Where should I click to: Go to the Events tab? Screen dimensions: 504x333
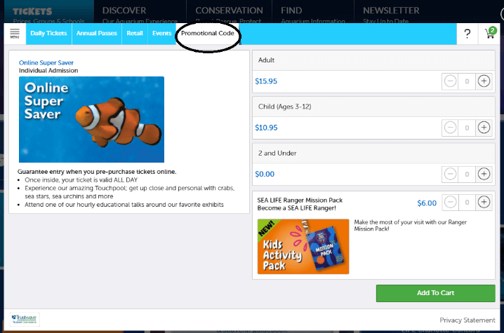[x=161, y=34]
